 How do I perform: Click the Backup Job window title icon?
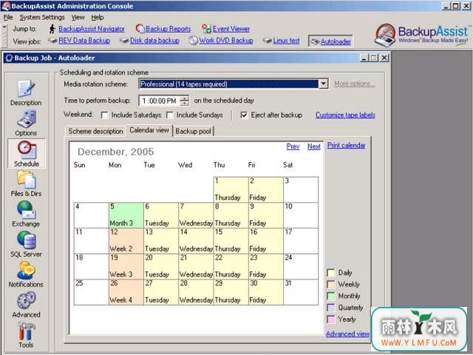(9, 58)
